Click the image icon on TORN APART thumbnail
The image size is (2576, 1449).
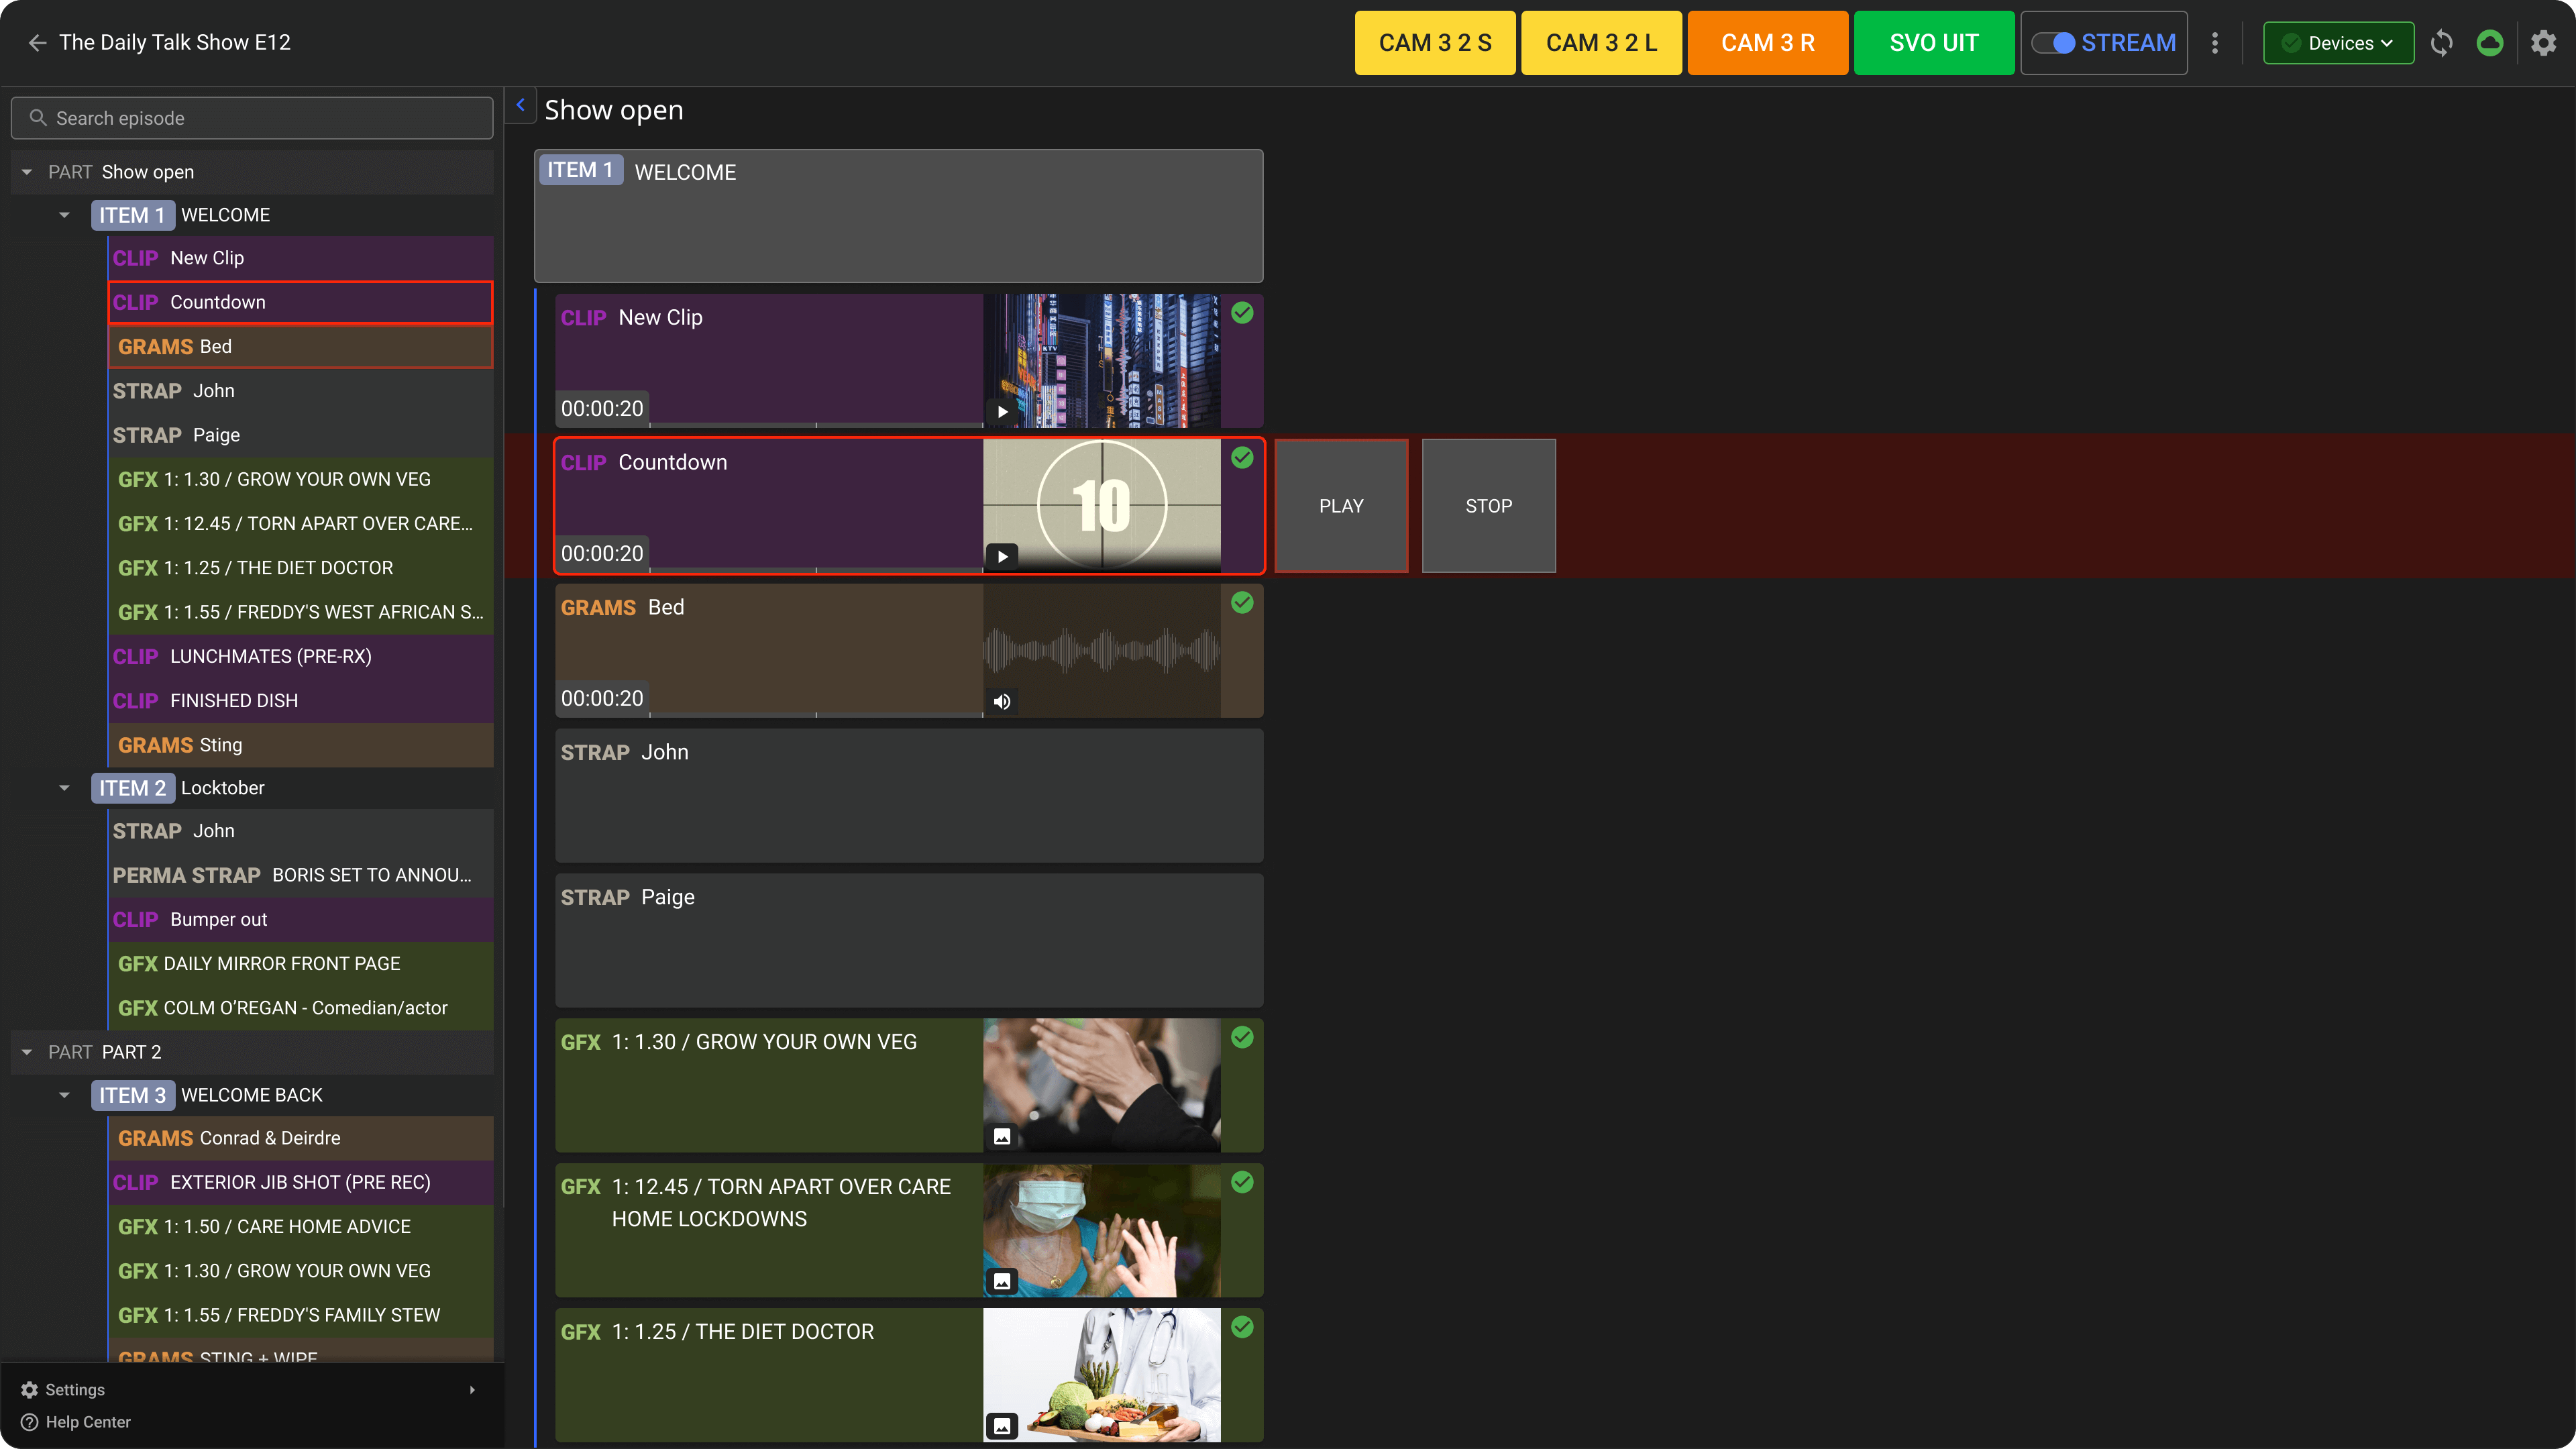pos(1002,1281)
